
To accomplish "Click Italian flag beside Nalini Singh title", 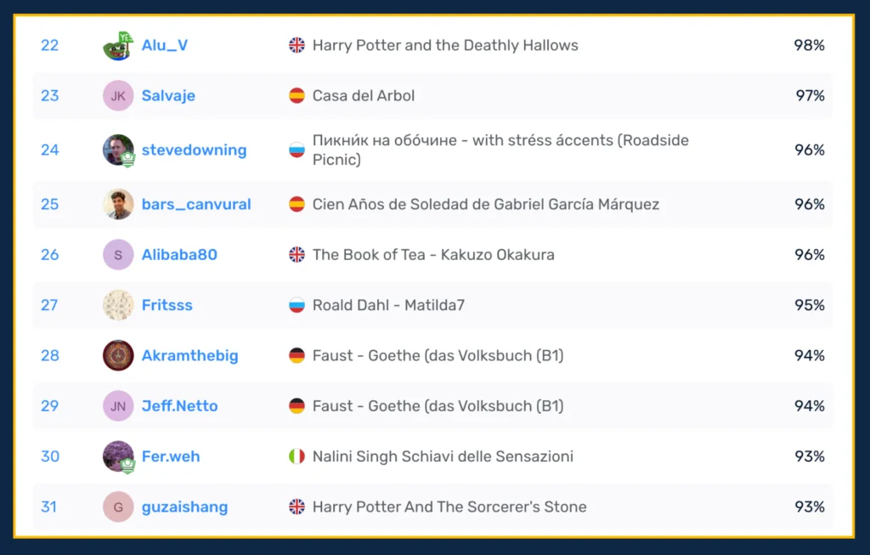I will pos(297,456).
